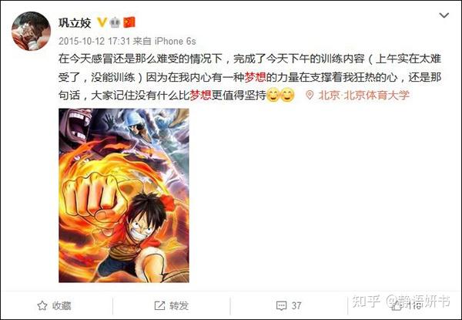The width and height of the screenshot is (462, 320).
Task: Click the iPhone 6s source link
Action: pyautogui.click(x=176, y=41)
